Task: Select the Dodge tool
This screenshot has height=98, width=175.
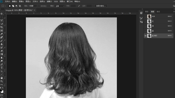Action: coord(1,61)
